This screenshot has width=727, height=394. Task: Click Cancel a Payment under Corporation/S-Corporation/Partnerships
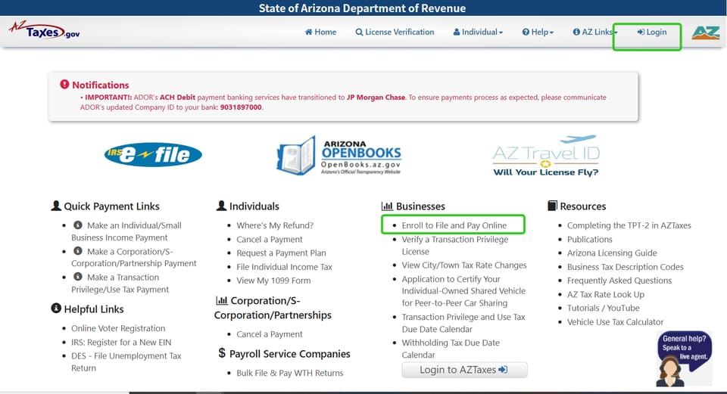270,334
